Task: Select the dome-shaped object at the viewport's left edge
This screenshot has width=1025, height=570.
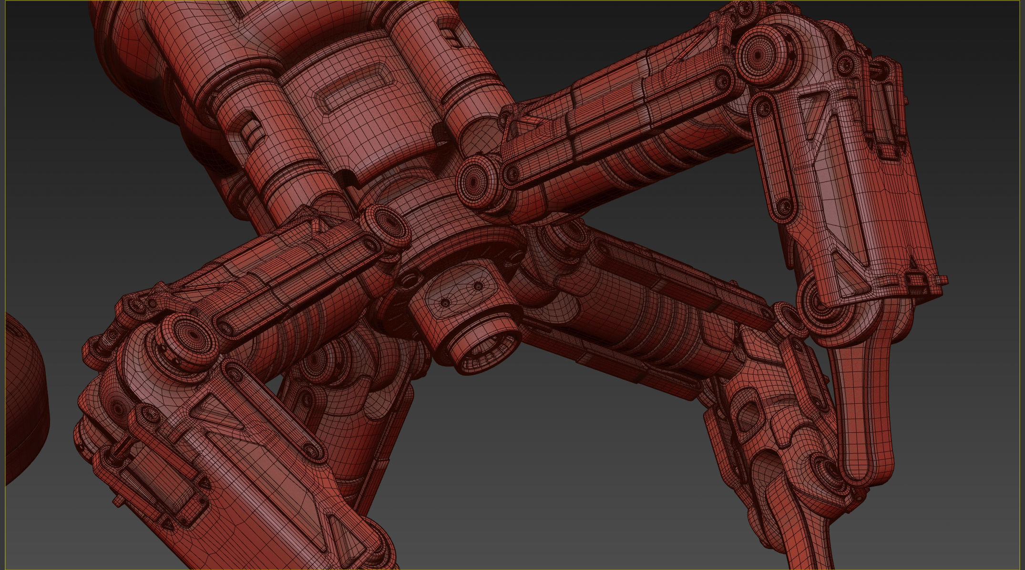Action: coord(27,399)
